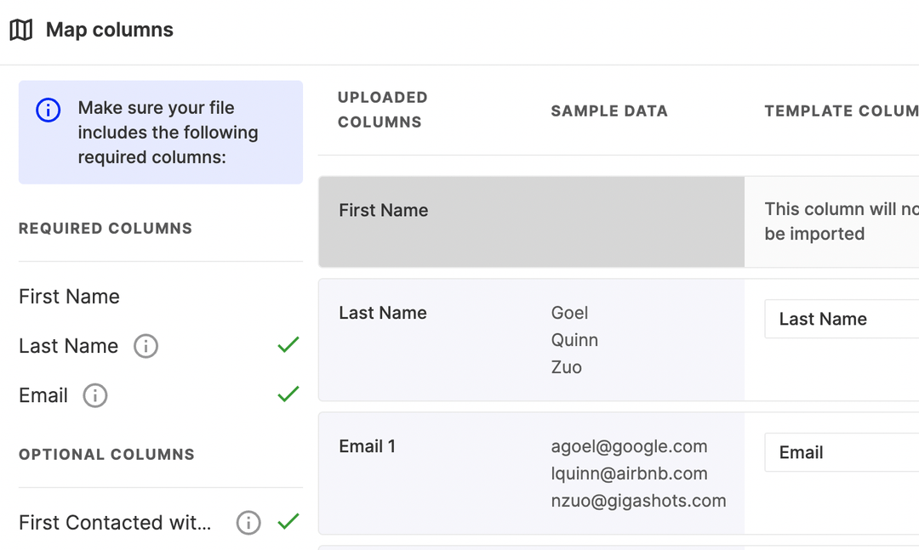
Task: Click the map icon beside Map columns title
Action: [x=20, y=29]
